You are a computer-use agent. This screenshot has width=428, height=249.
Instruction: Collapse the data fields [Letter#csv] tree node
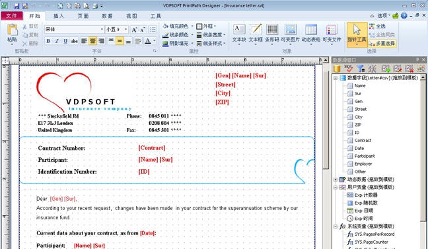pos(336,78)
